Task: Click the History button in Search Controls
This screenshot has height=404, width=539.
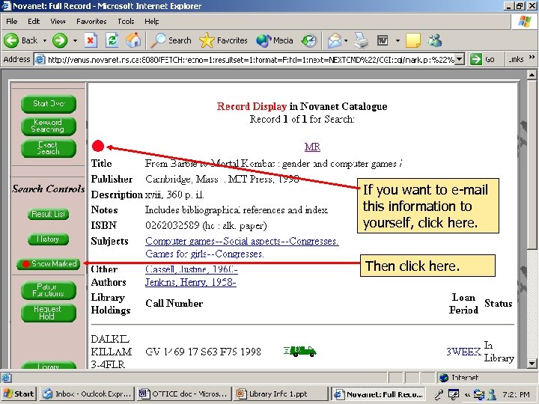Action: click(48, 239)
